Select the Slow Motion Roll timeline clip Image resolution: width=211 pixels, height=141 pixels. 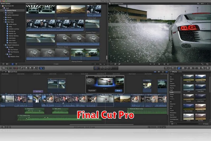(x=105, y=100)
